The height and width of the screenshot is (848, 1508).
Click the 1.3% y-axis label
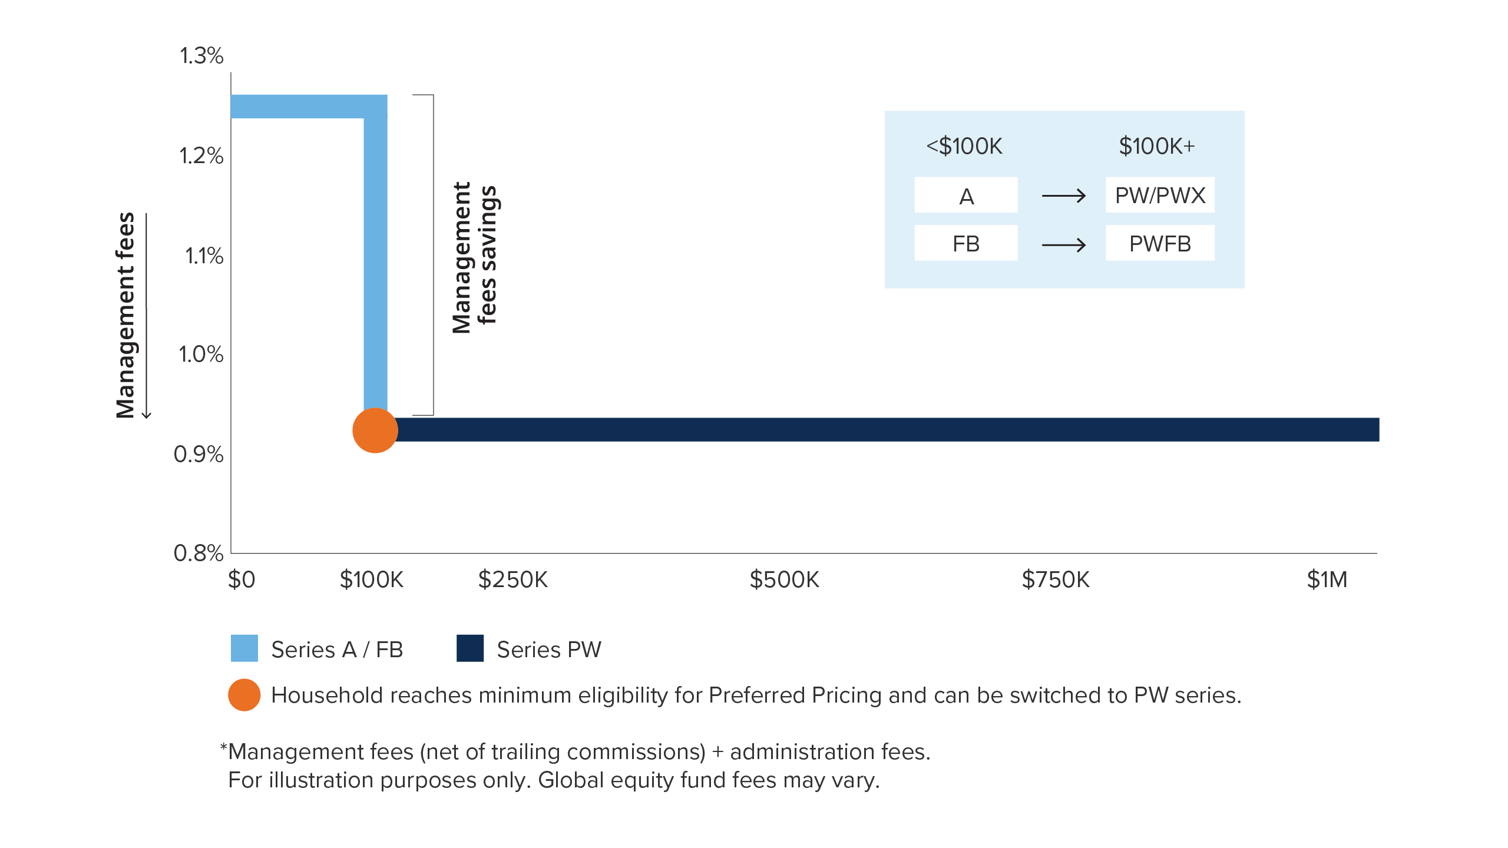[201, 56]
